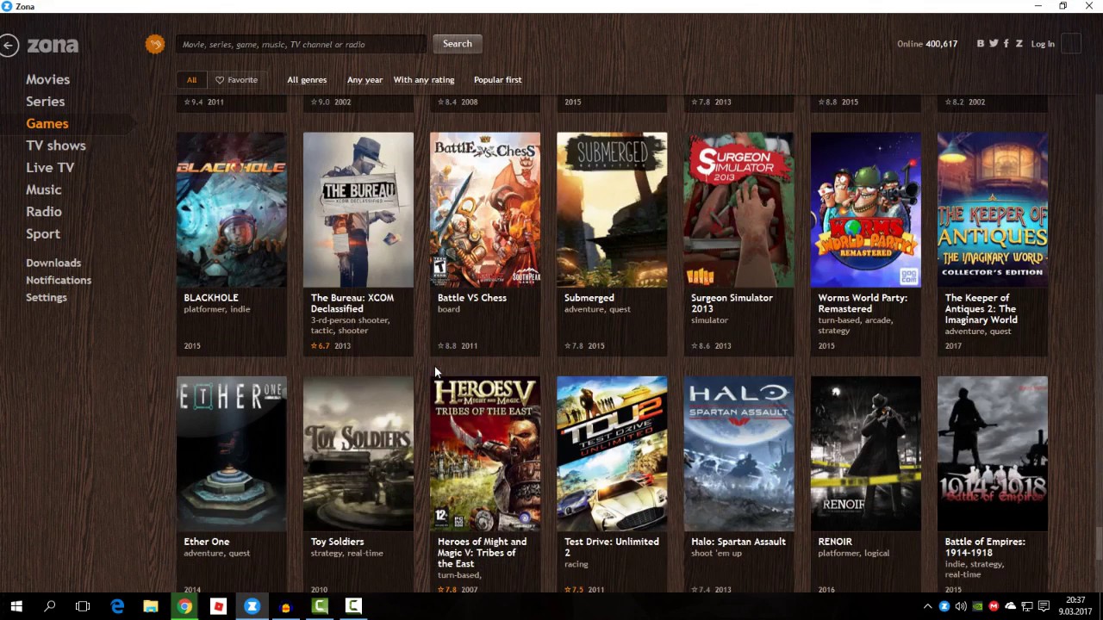
Task: Open File Explorer from taskbar
Action: 151,606
